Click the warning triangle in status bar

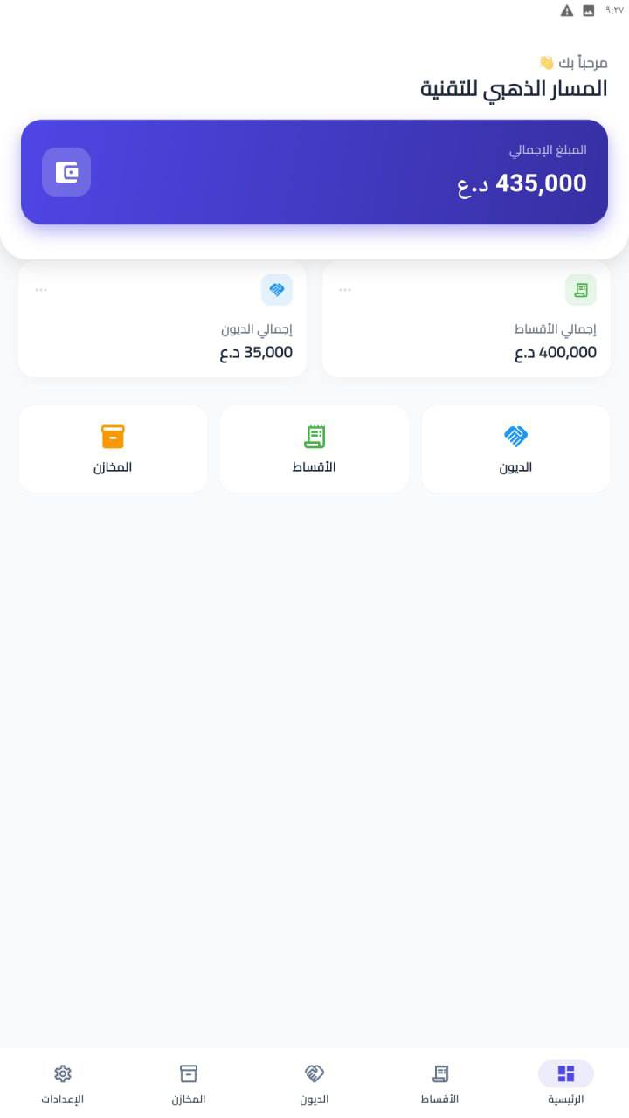click(567, 10)
